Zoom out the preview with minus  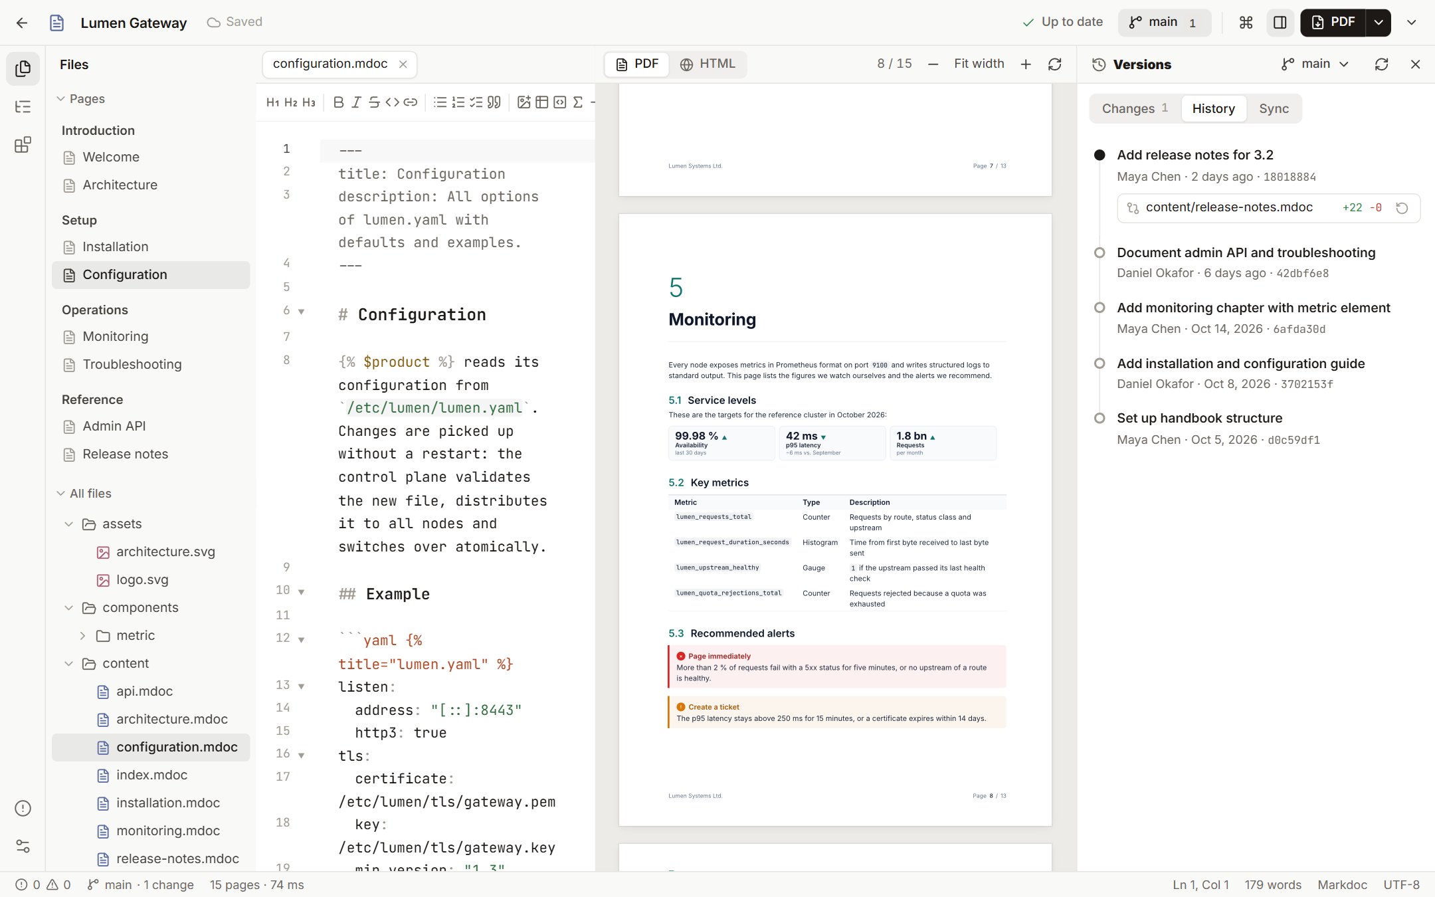[x=933, y=64]
